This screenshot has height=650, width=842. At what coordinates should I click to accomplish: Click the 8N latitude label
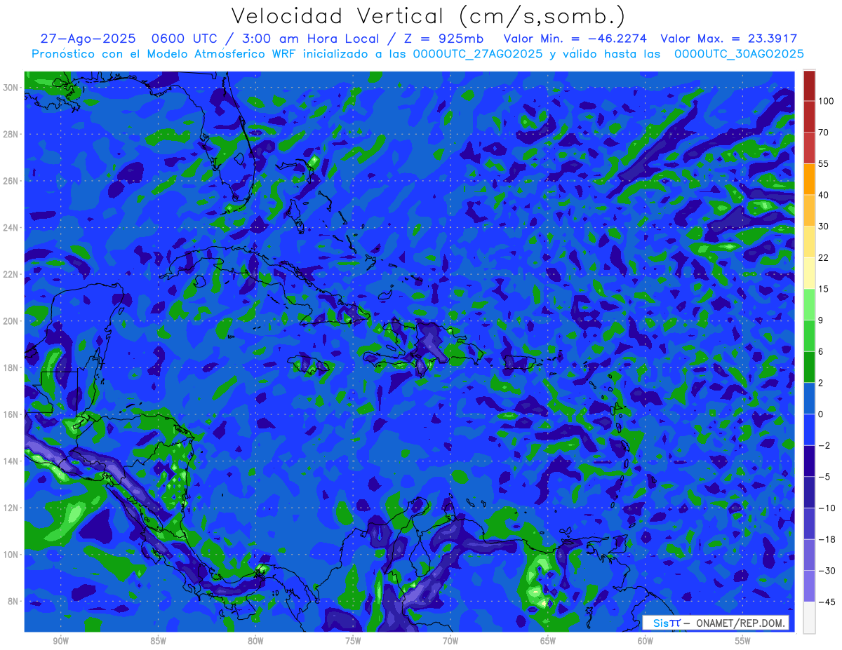point(12,601)
